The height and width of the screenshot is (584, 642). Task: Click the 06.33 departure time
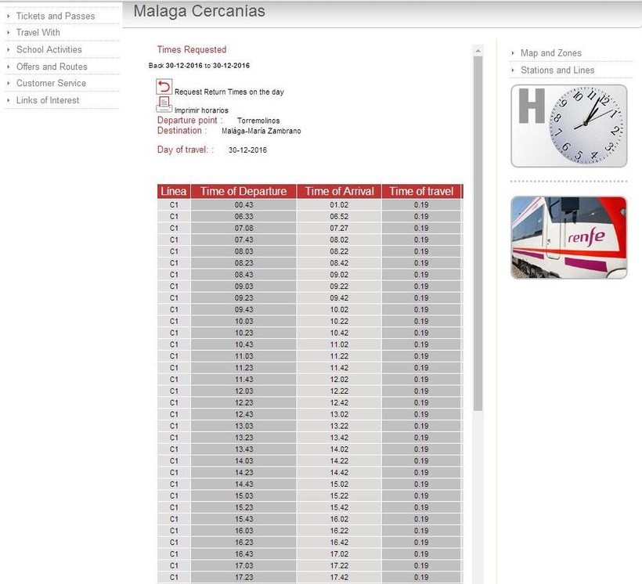tap(243, 216)
